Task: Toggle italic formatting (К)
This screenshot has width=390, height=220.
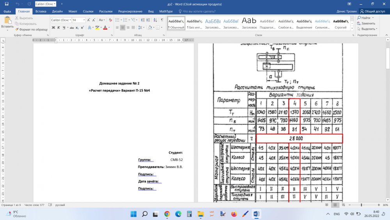Action: click(59, 27)
